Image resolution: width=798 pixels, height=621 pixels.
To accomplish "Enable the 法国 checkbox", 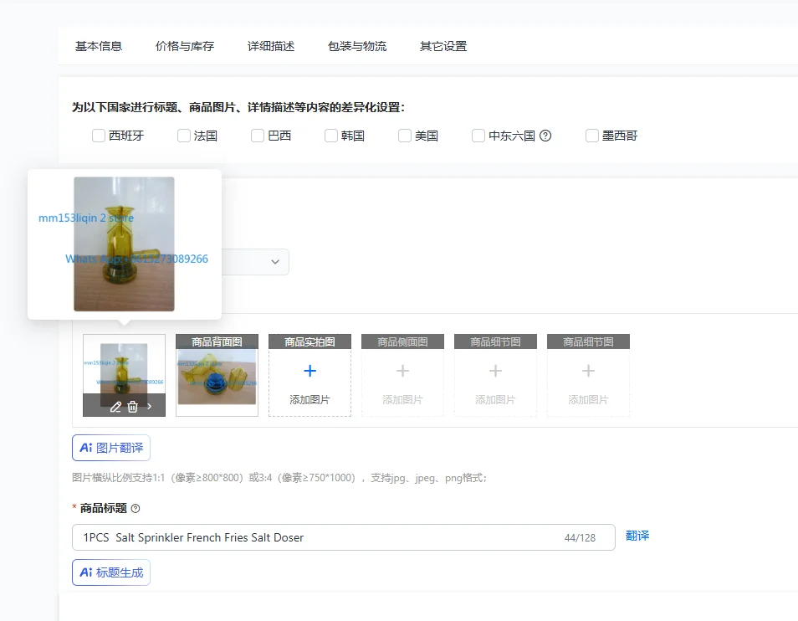I will tap(184, 136).
